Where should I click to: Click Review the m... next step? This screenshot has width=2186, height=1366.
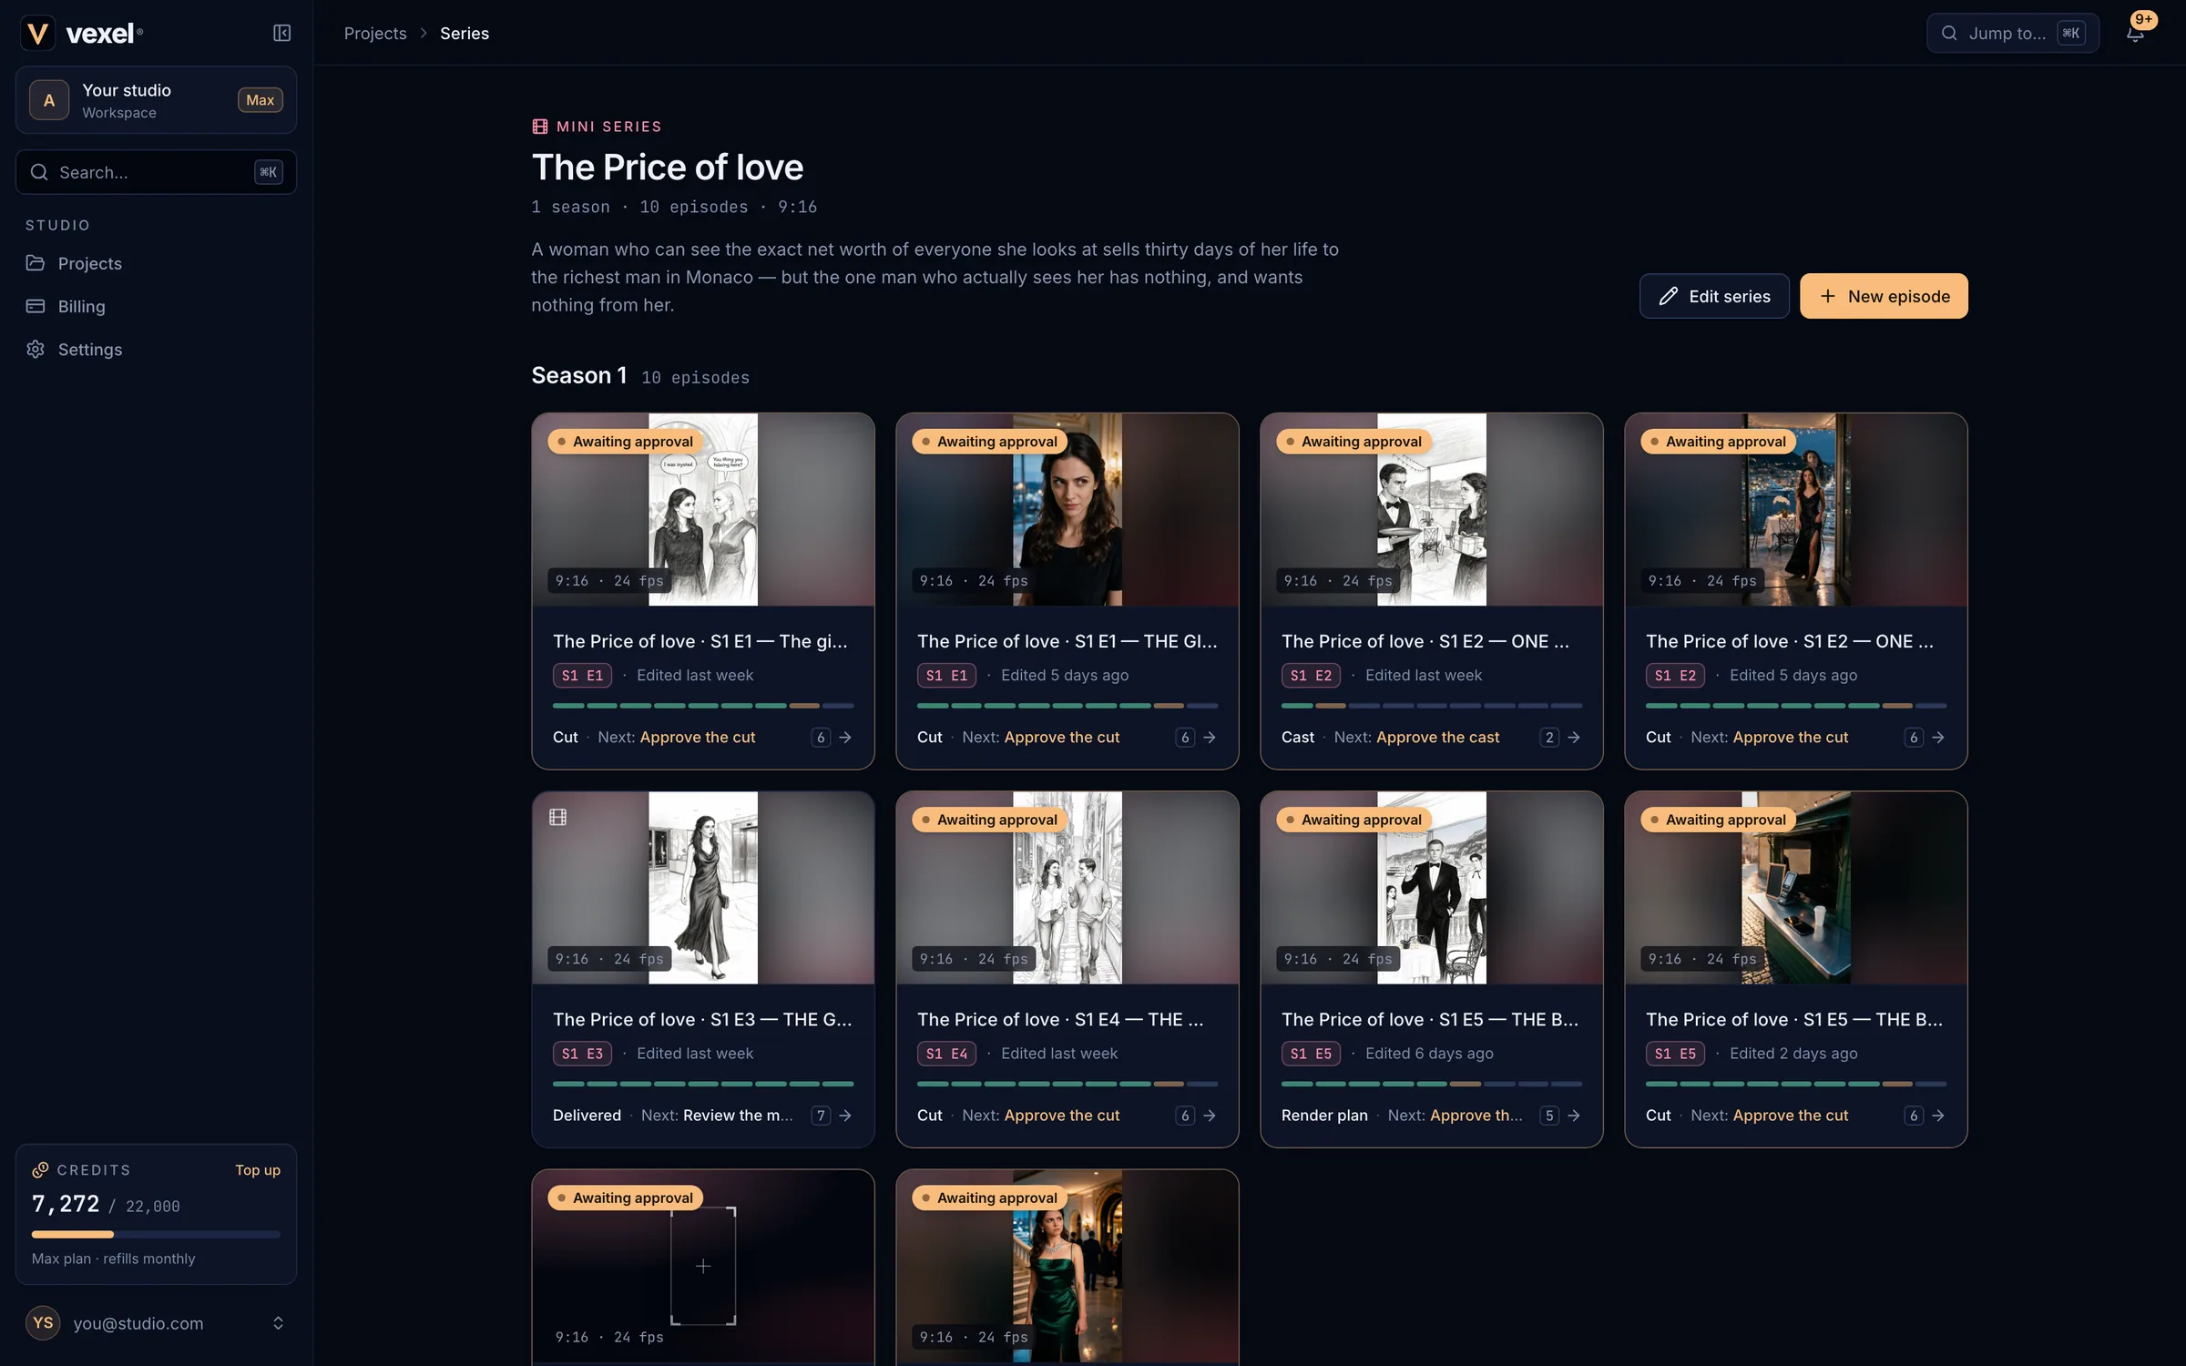738,1115
